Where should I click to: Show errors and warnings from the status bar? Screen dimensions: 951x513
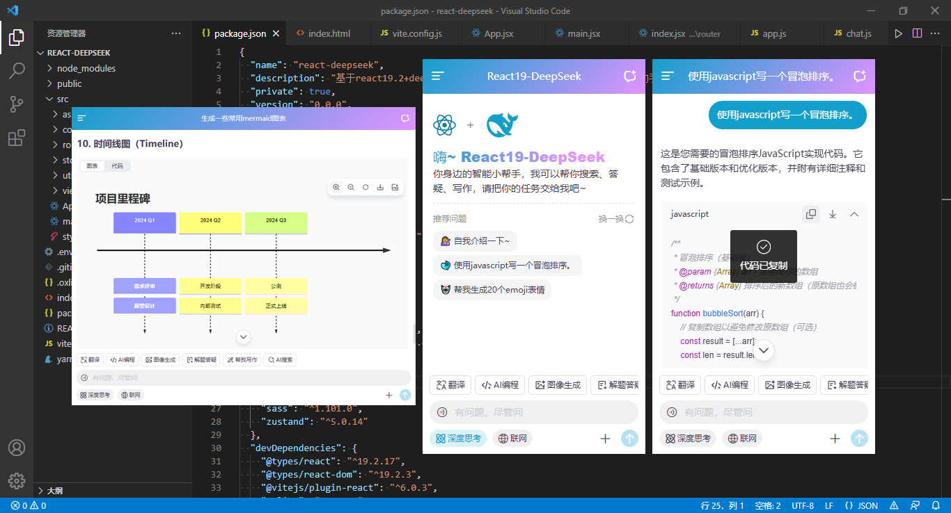point(29,505)
